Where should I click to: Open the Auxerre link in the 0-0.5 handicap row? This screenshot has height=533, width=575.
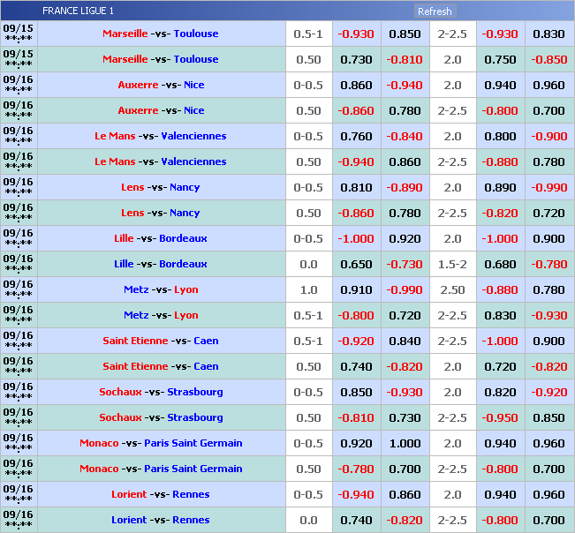click(138, 85)
